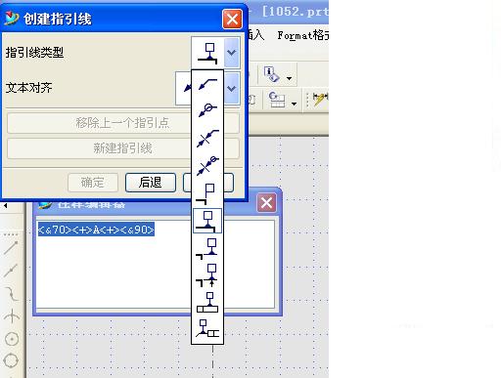Image resolution: width=501 pixels, height=378 pixels.
Task: Open the table icon dropdown arrow
Action: tap(294, 104)
